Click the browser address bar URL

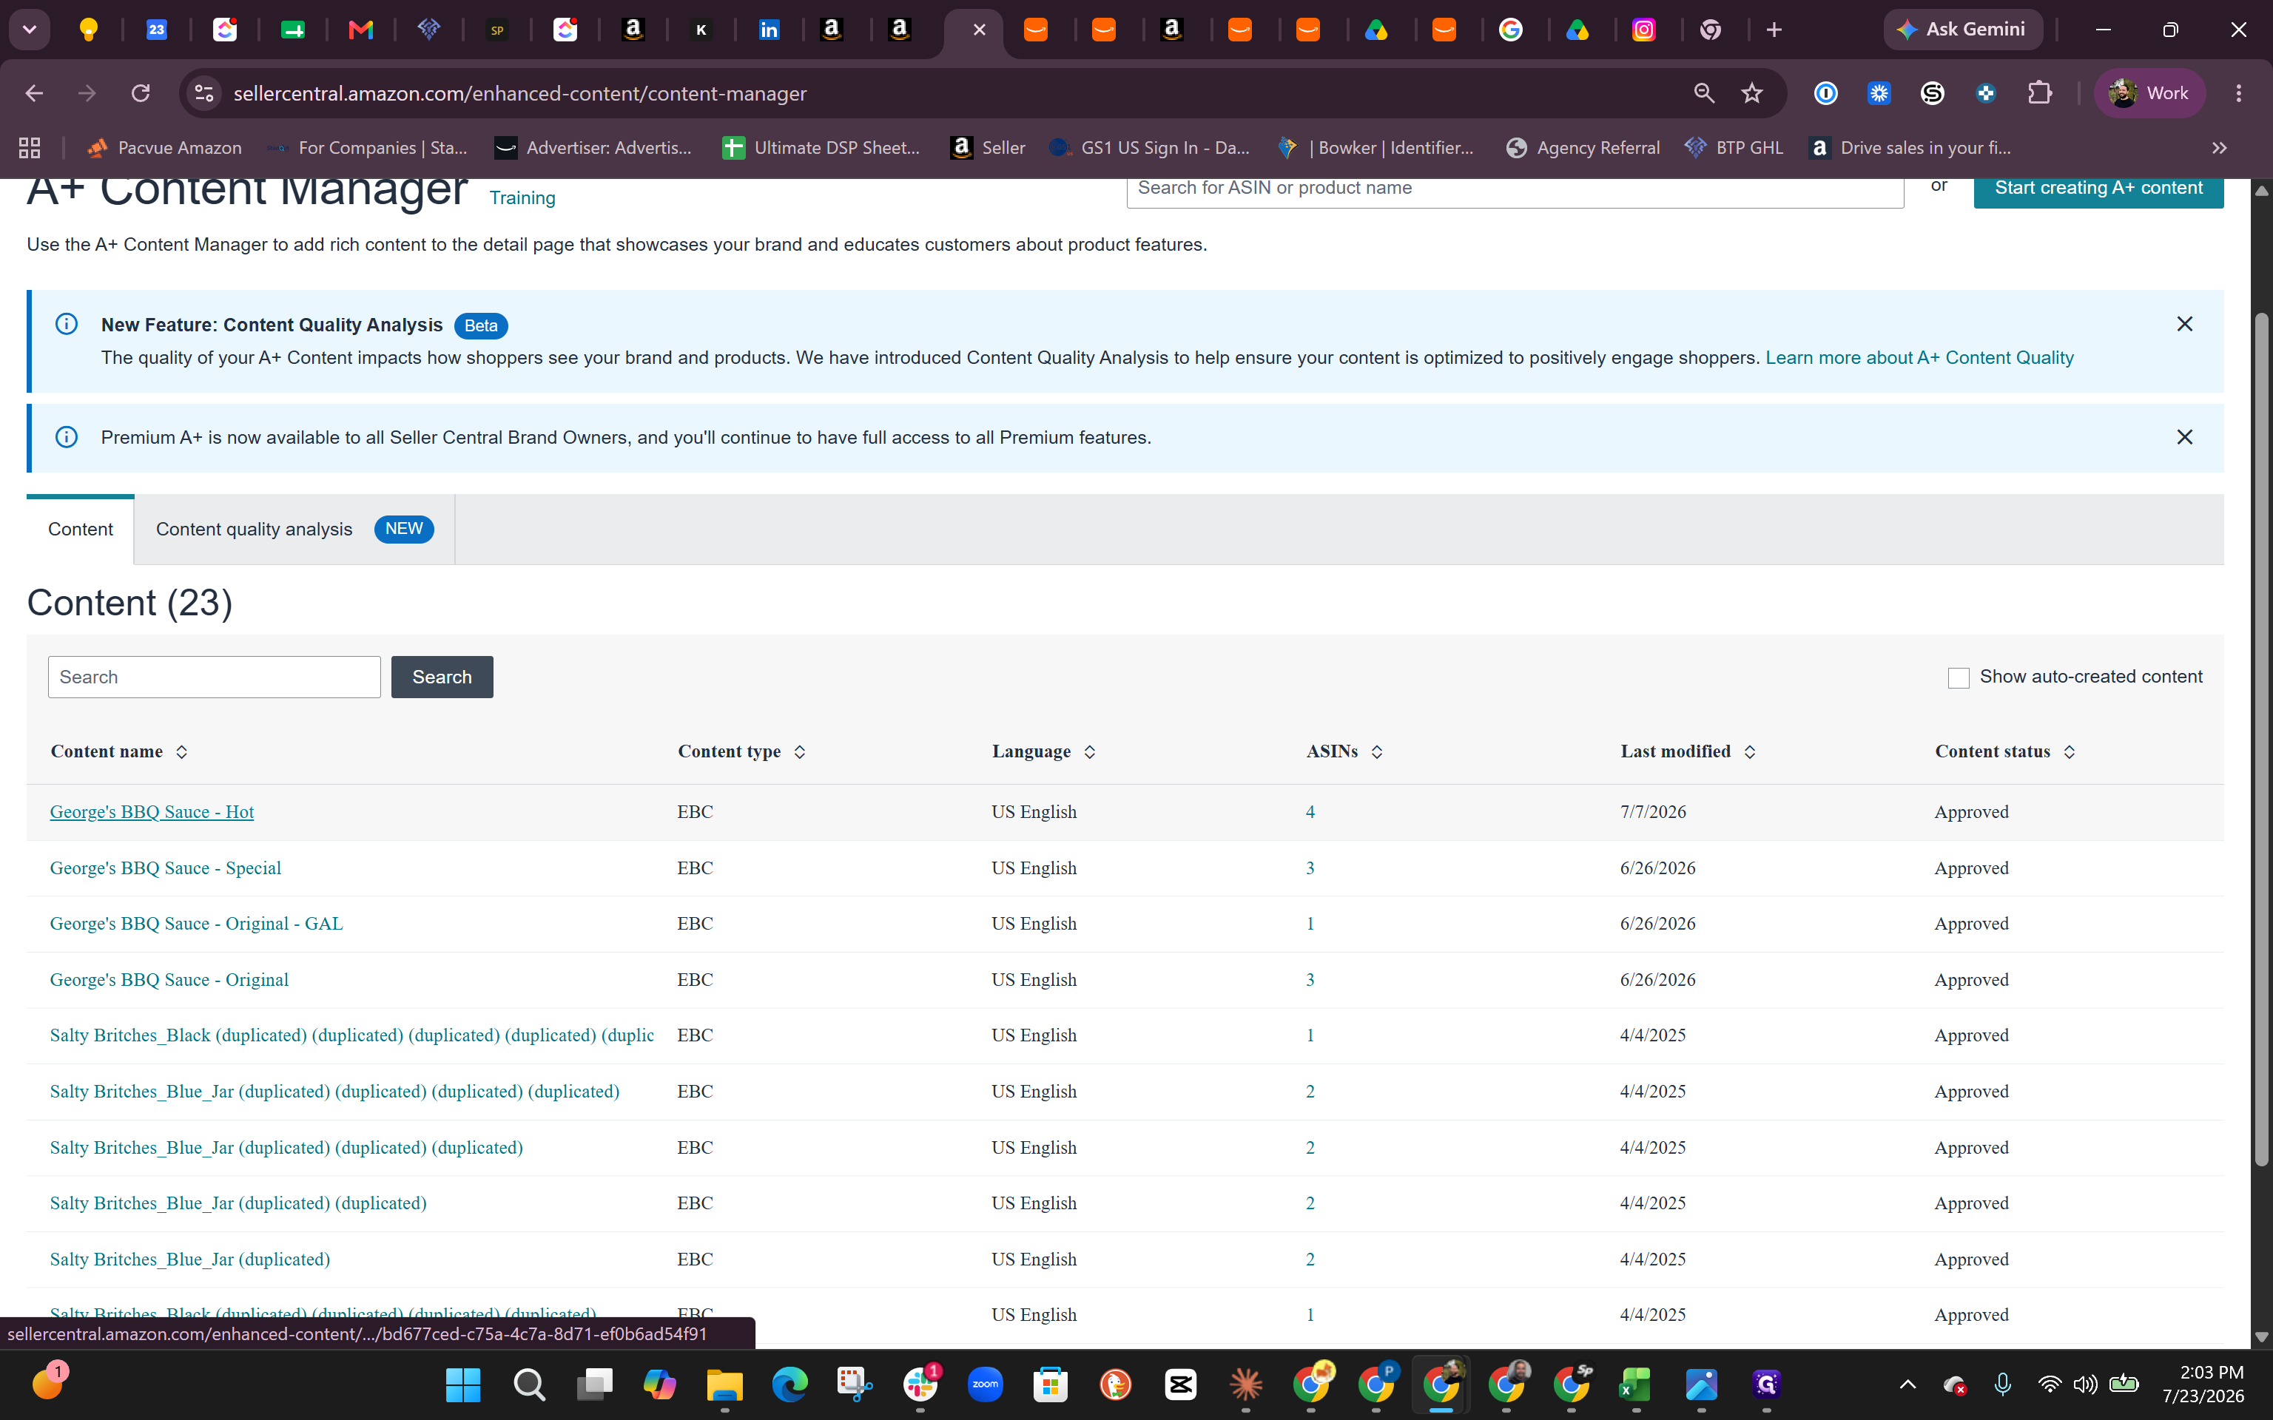click(x=520, y=93)
